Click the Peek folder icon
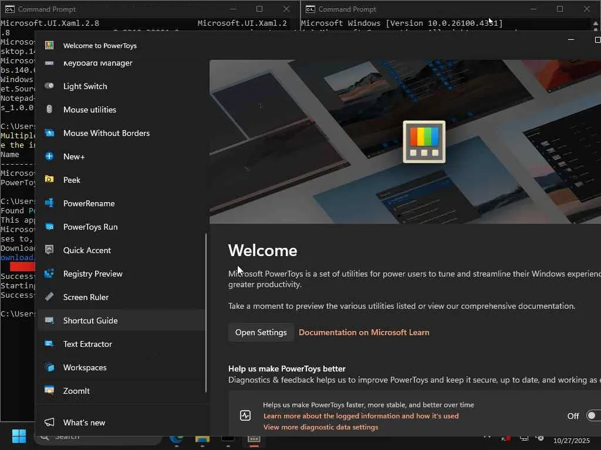This screenshot has width=601, height=450. pos(49,179)
